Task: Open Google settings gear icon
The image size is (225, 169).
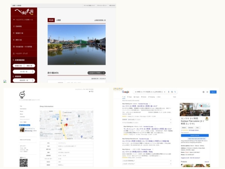Action: [204, 92]
